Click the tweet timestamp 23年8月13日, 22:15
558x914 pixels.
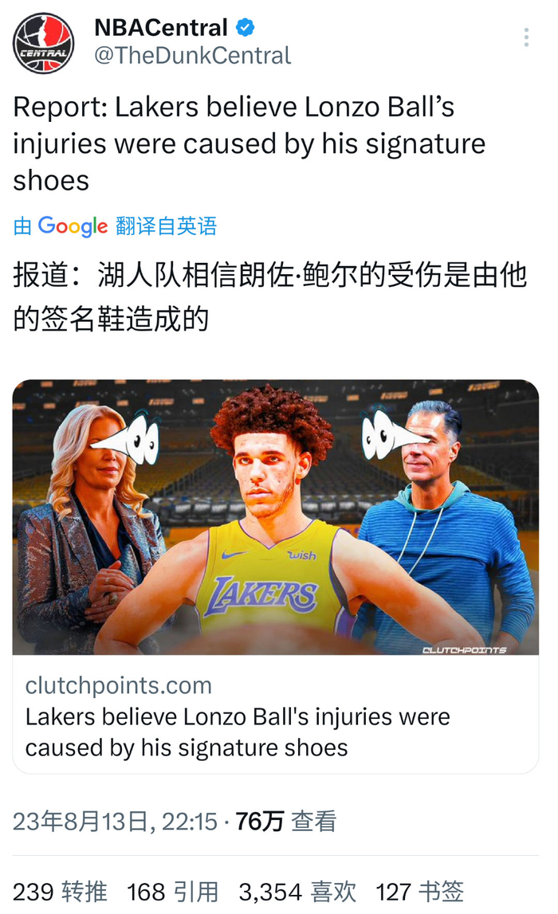point(115,822)
